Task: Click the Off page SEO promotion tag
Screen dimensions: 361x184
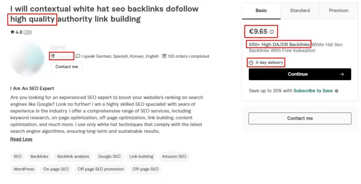Action: pos(100,169)
